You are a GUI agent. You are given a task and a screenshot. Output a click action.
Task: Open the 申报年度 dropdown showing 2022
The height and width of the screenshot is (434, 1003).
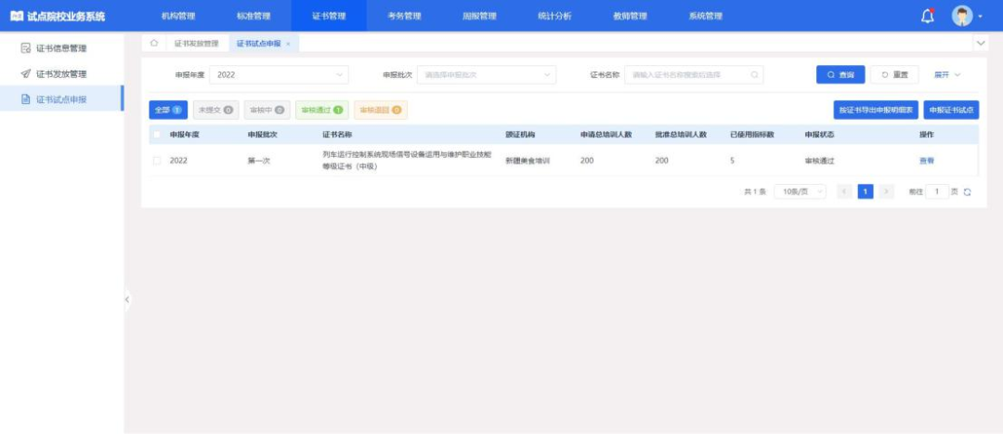click(x=279, y=75)
